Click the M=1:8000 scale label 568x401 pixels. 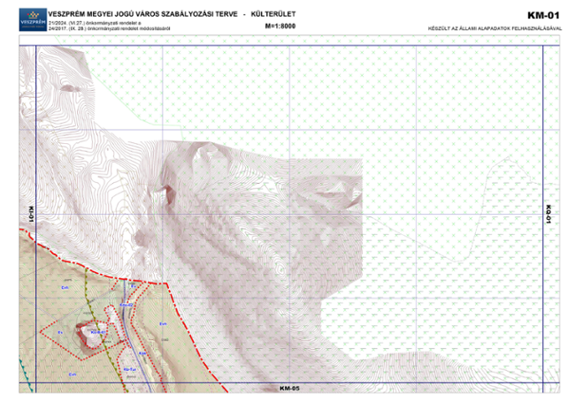coord(280,27)
